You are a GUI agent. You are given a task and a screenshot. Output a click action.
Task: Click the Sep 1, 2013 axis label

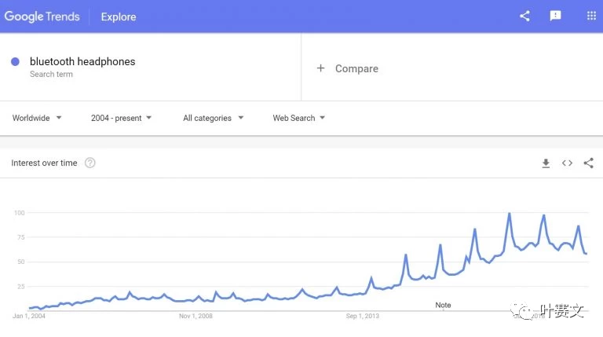(x=362, y=316)
